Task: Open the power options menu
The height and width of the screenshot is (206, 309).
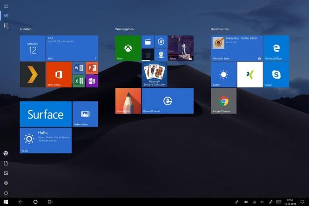Action: (x=6, y=193)
